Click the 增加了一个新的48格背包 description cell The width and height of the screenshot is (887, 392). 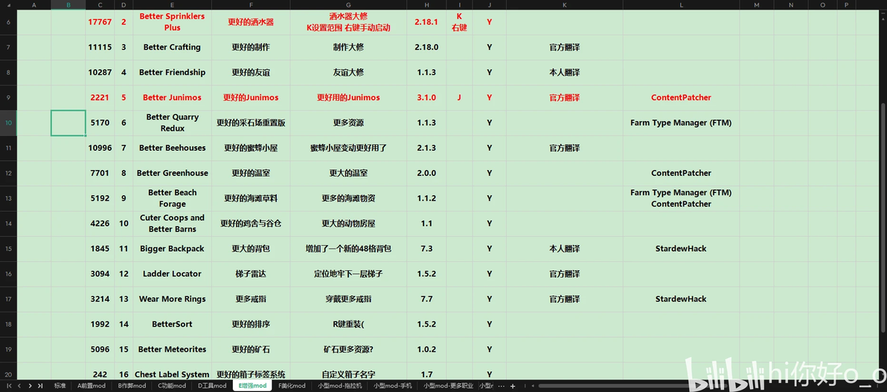click(x=348, y=249)
